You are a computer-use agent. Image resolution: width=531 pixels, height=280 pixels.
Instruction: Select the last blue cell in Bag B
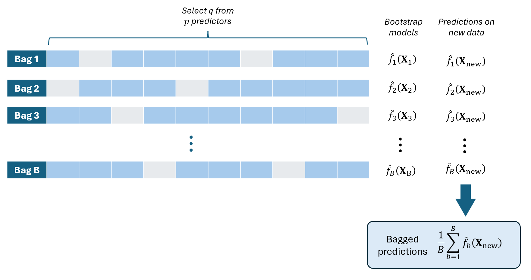[353, 170]
